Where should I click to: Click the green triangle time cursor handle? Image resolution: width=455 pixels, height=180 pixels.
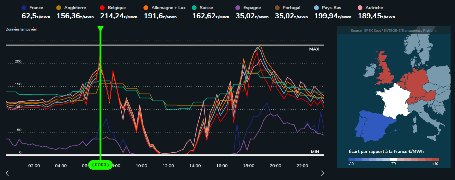click(100, 29)
